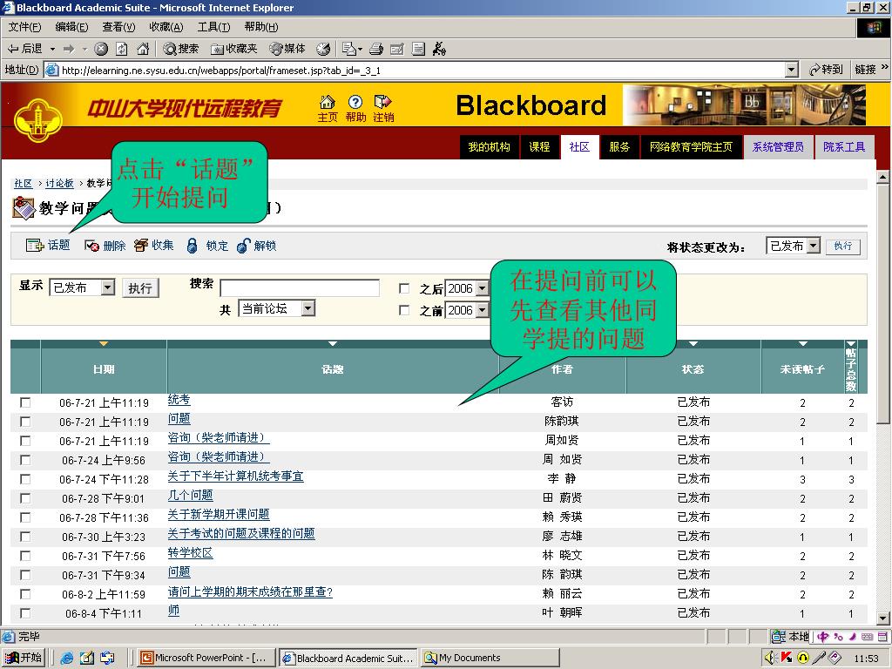Click the IE toolbar home page icon
This screenshot has height=669, width=892.
(x=143, y=49)
